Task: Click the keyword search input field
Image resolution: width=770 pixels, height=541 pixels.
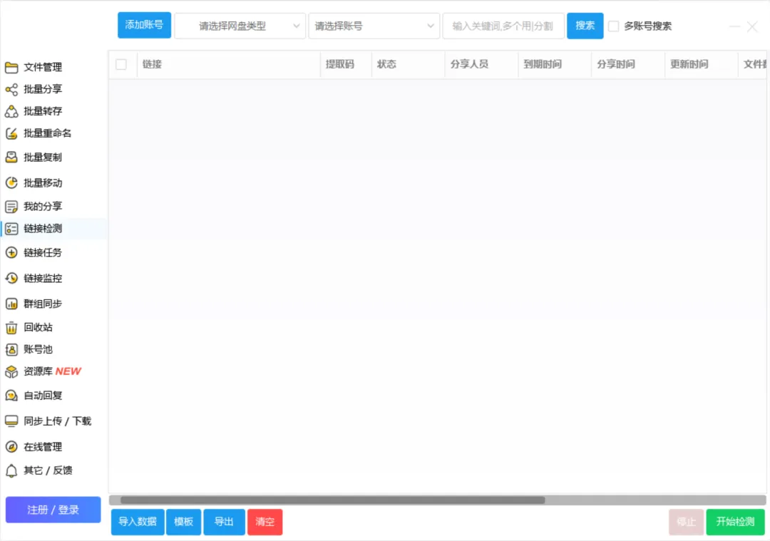Action: tap(503, 26)
